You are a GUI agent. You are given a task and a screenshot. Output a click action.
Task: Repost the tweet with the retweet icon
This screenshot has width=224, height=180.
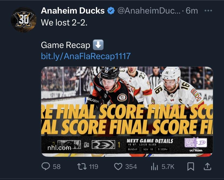pos(81,166)
